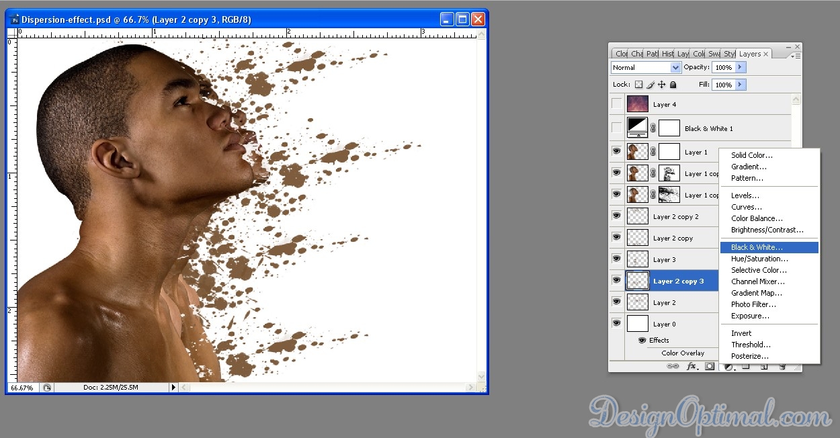Click the Lock all padlock icon
Image resolution: width=840 pixels, height=438 pixels.
point(673,85)
